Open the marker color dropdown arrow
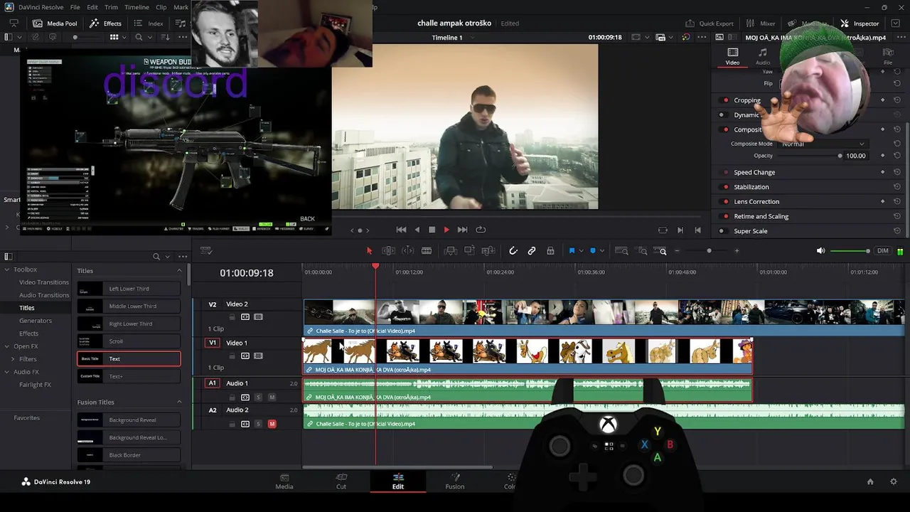 pyautogui.click(x=602, y=251)
